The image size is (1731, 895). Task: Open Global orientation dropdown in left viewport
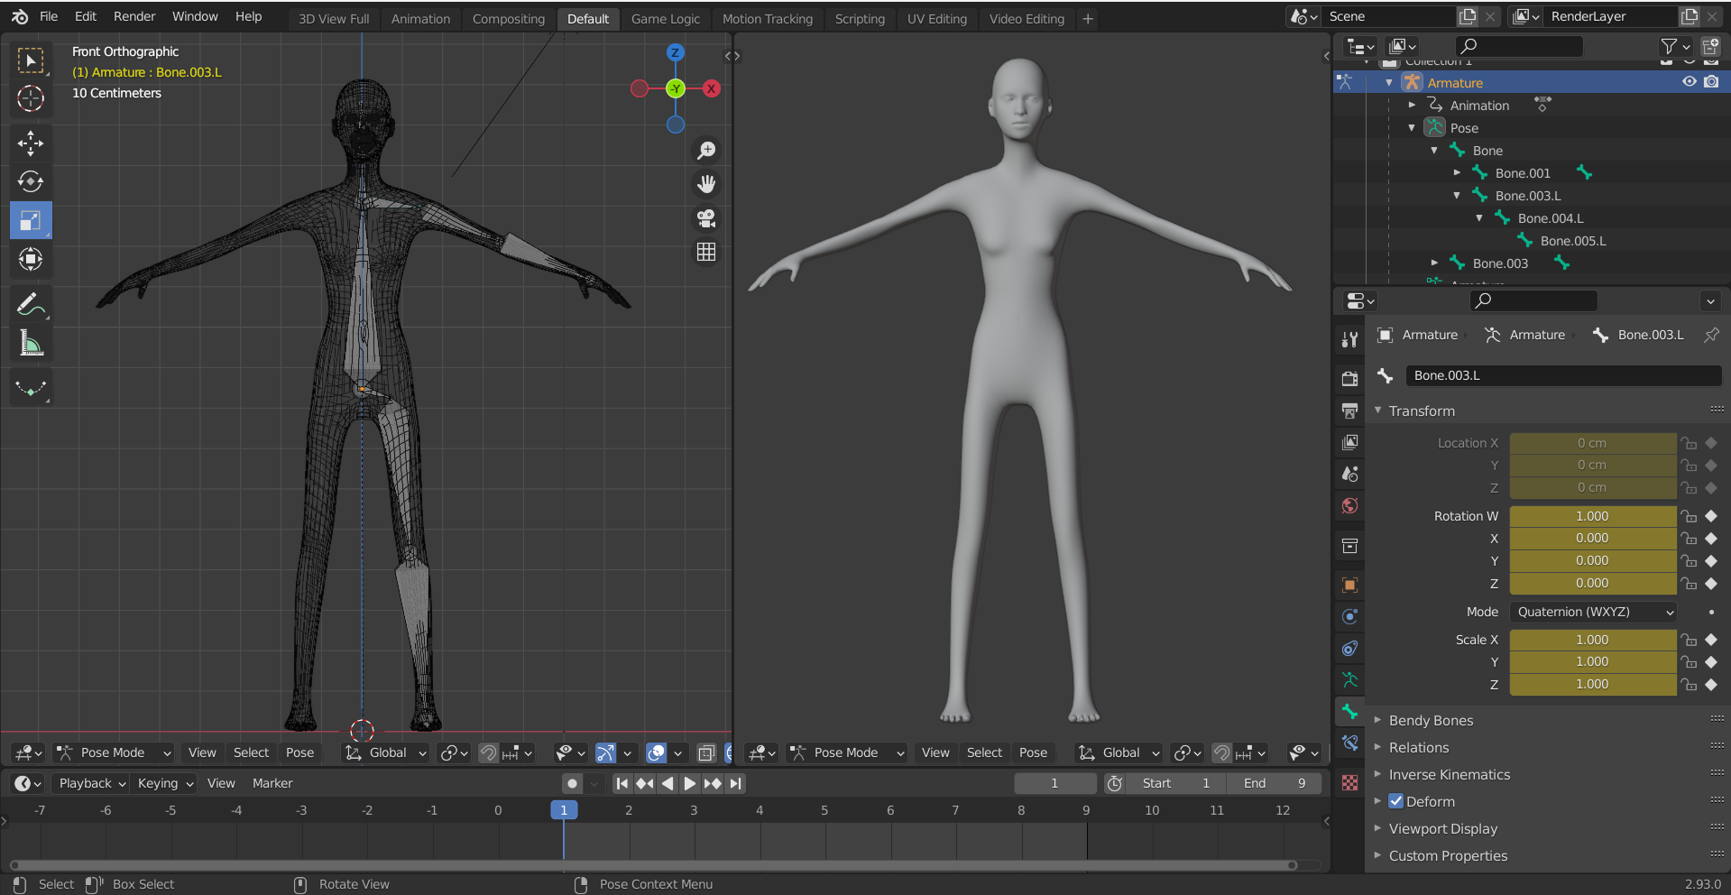coord(386,752)
